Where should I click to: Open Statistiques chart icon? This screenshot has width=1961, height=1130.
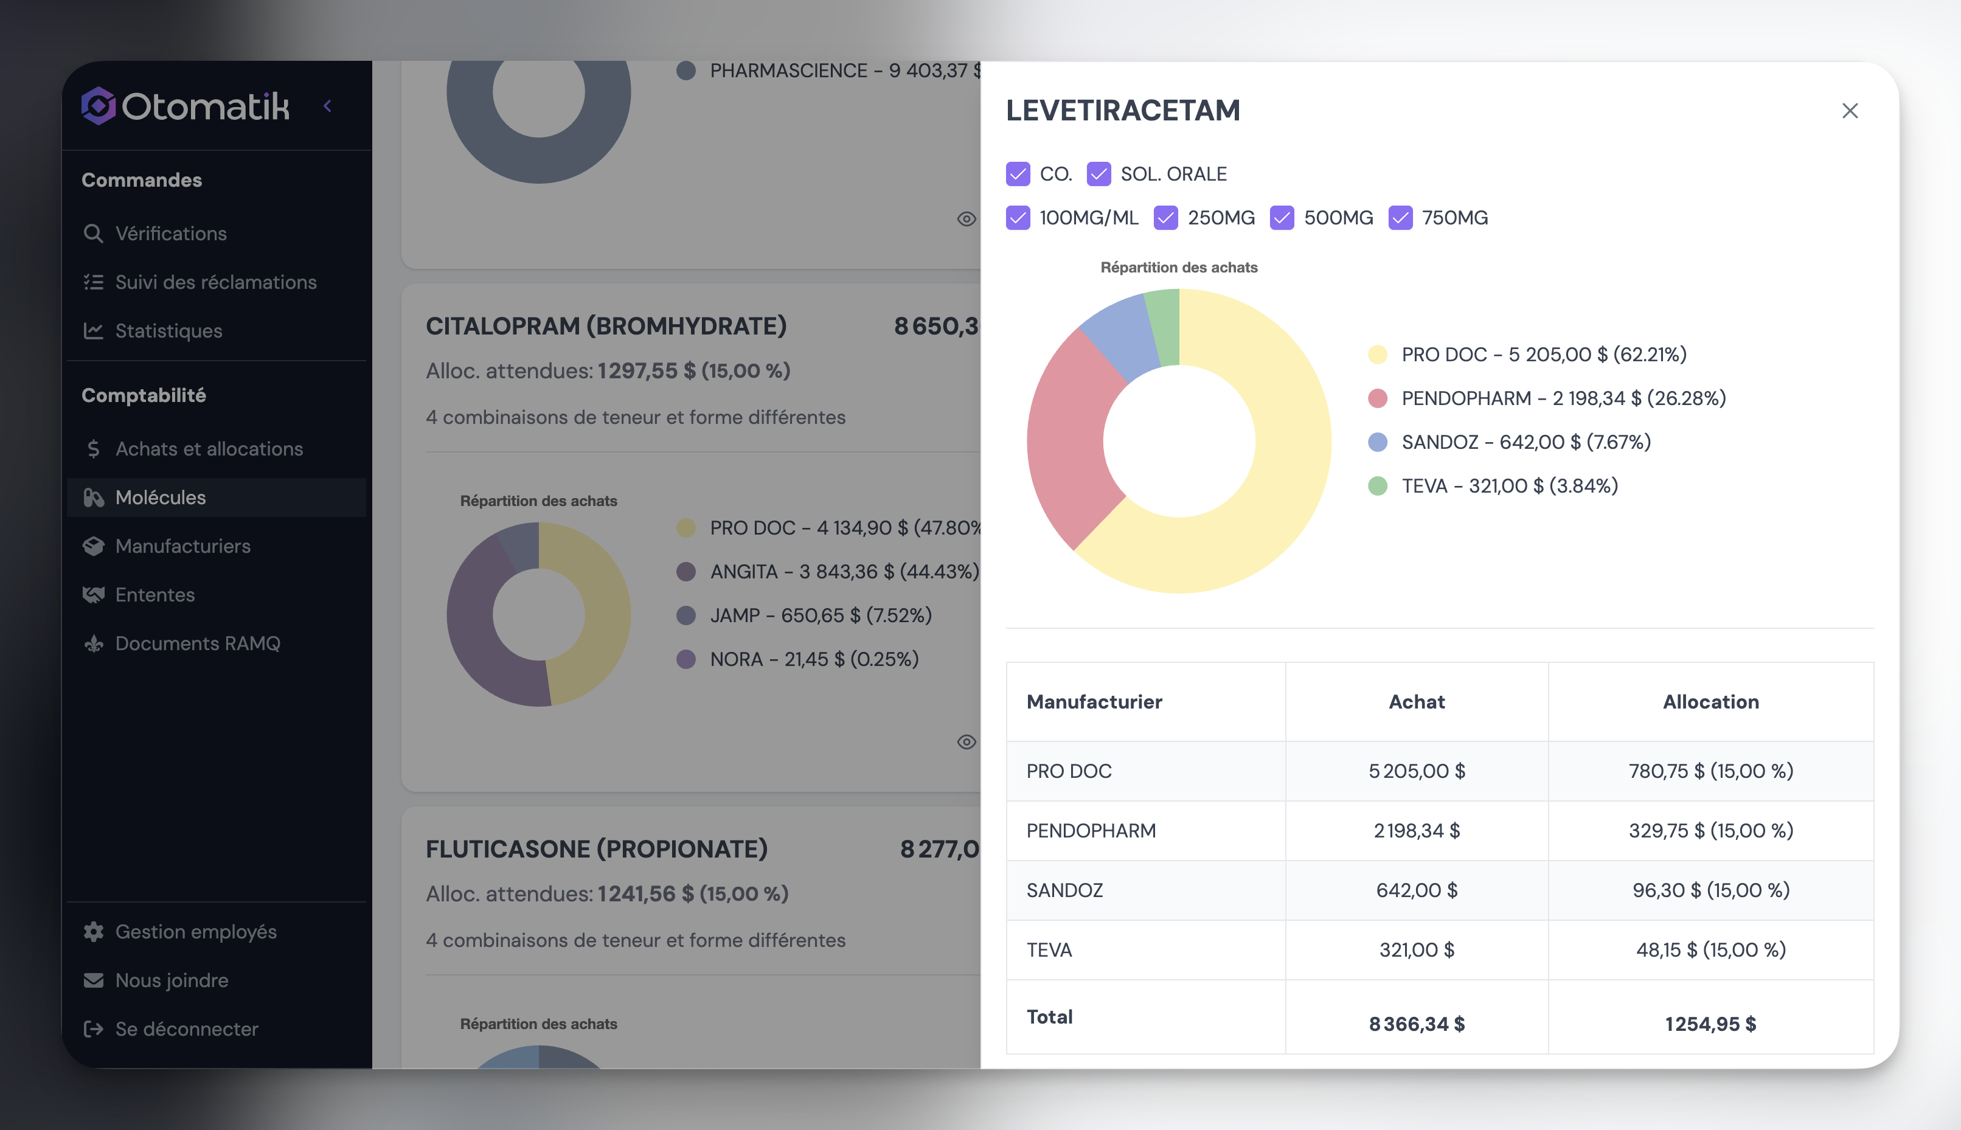click(93, 331)
